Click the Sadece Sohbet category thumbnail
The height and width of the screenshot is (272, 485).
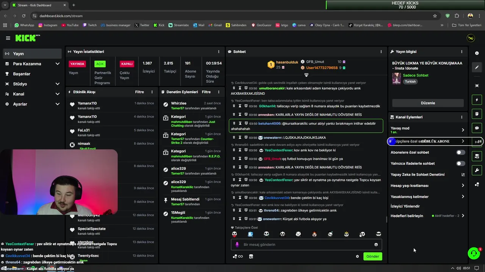coord(396,78)
